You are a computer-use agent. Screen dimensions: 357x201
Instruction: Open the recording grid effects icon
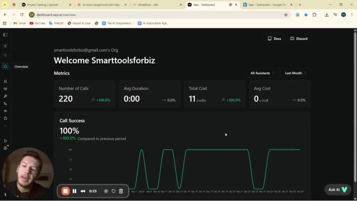106,191
